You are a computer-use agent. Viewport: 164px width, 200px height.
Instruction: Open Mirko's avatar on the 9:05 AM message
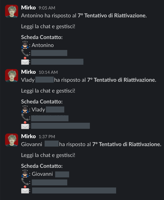pyautogui.click(x=12, y=11)
